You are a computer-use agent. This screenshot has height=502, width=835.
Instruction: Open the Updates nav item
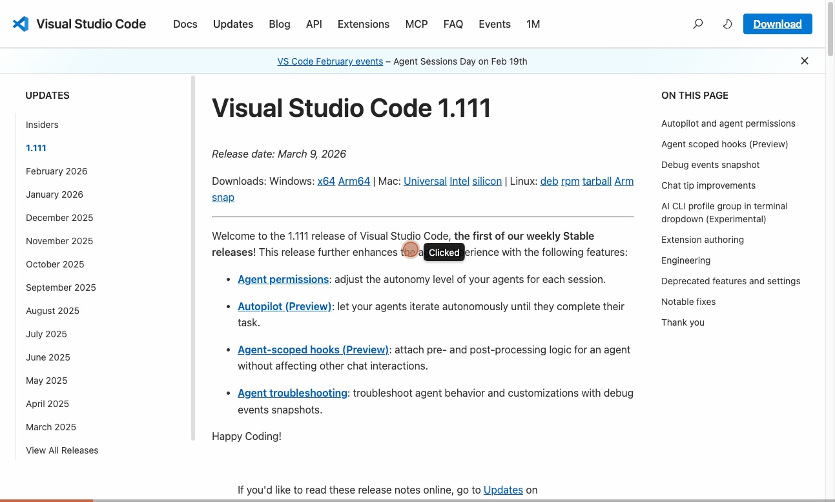(233, 24)
